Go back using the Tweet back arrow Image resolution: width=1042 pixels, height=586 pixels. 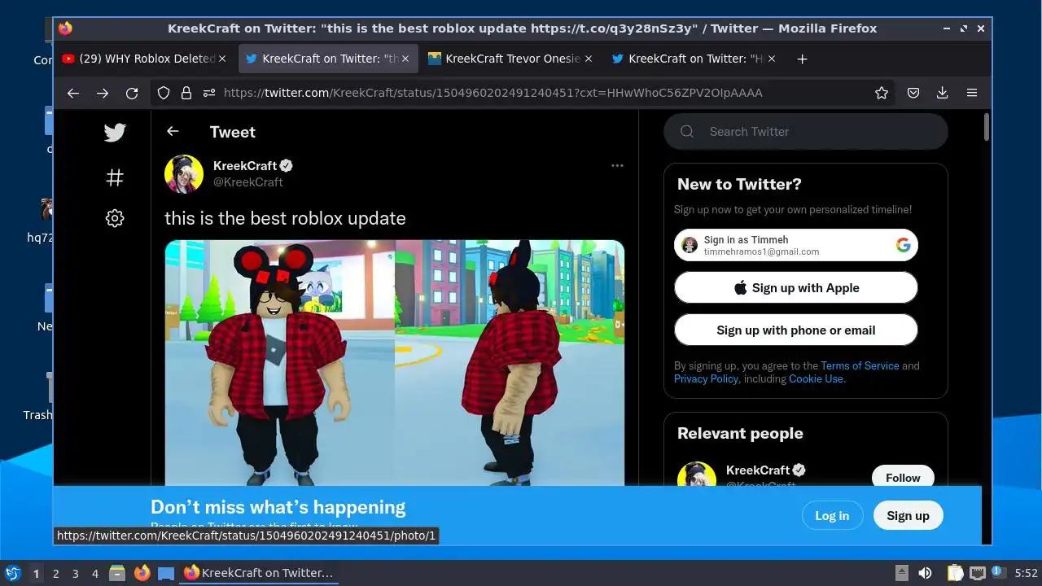[173, 131]
